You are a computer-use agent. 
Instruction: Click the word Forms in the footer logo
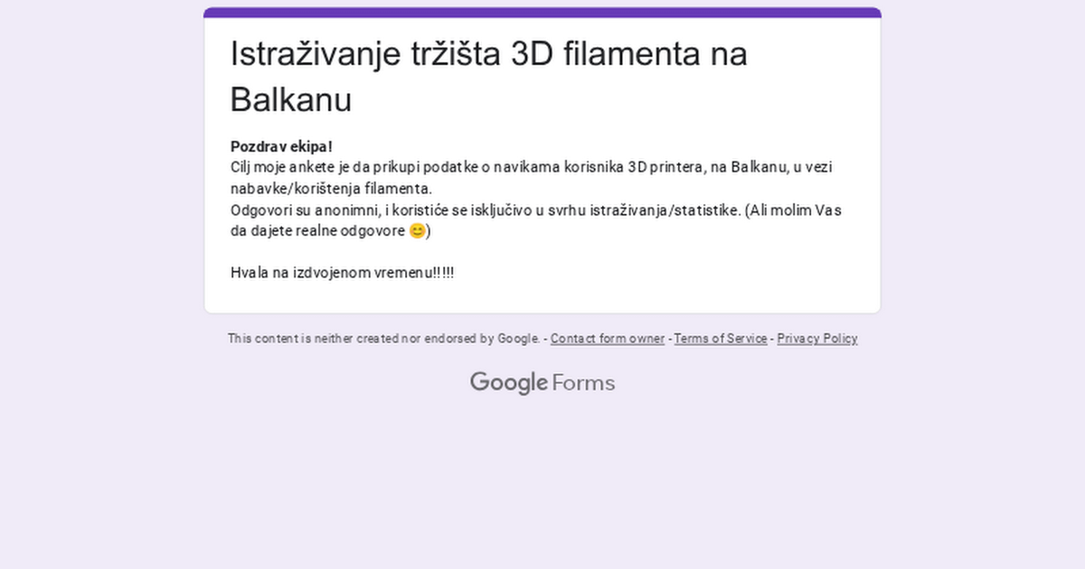[583, 383]
